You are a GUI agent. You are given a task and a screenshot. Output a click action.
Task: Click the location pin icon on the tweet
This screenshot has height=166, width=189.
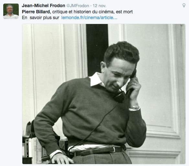pos(184,6)
